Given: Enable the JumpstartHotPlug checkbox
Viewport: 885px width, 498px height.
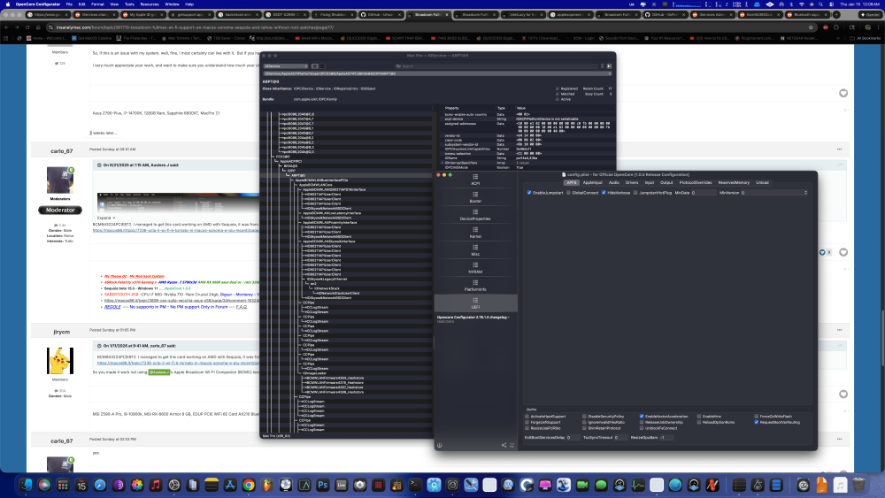Looking at the screenshot, I should (x=635, y=193).
